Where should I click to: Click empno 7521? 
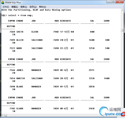coord(12,48)
